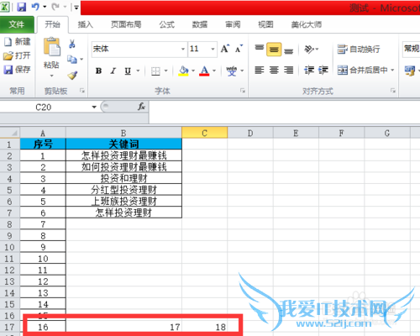Decrease font size with small A
The height and width of the screenshot is (336, 420).
(239, 49)
